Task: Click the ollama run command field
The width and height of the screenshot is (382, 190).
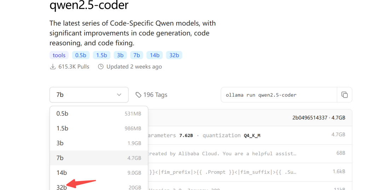Action: (279, 95)
